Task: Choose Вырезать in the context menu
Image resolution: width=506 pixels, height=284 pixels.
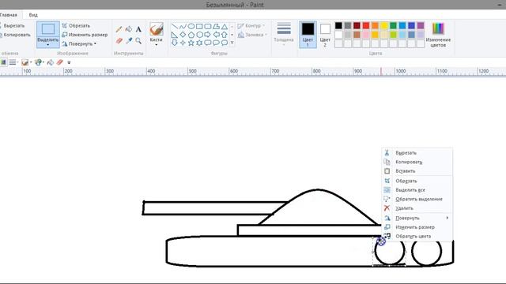Action: click(417, 153)
